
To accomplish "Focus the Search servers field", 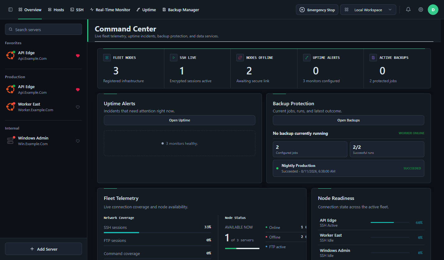I will 43,29.
